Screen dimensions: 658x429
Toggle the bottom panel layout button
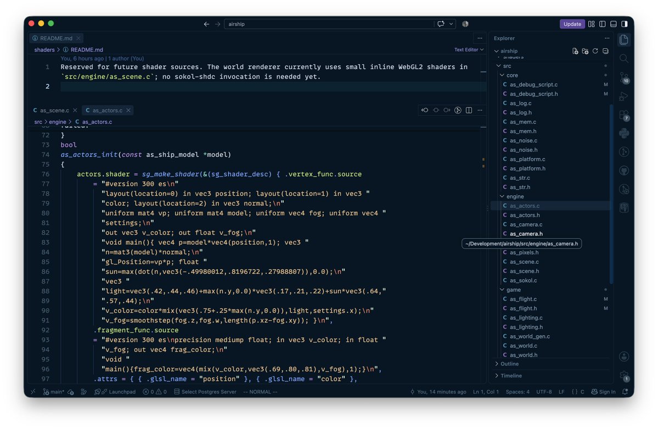point(613,24)
